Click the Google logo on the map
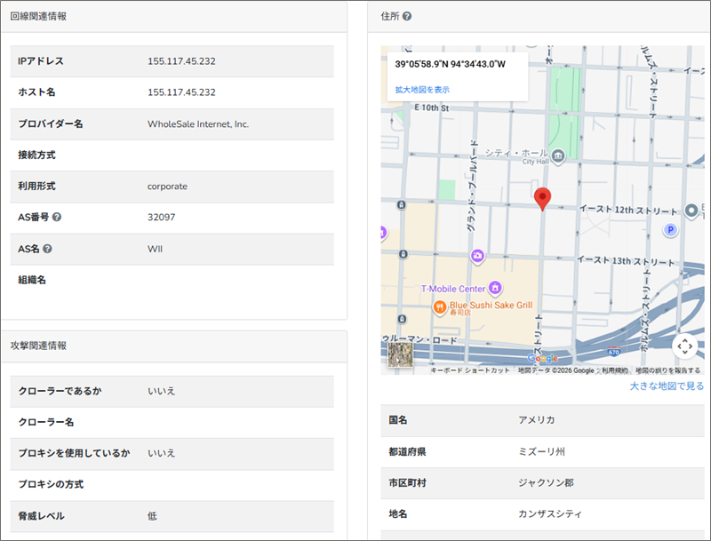This screenshot has width=711, height=541. [x=541, y=360]
